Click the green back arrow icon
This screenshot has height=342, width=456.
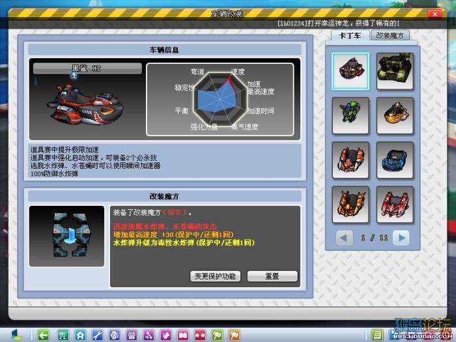[44, 335]
